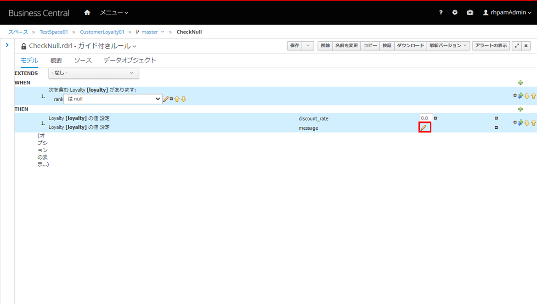Click the アラートの表示 button
This screenshot has width=537, height=304.
(491, 45)
